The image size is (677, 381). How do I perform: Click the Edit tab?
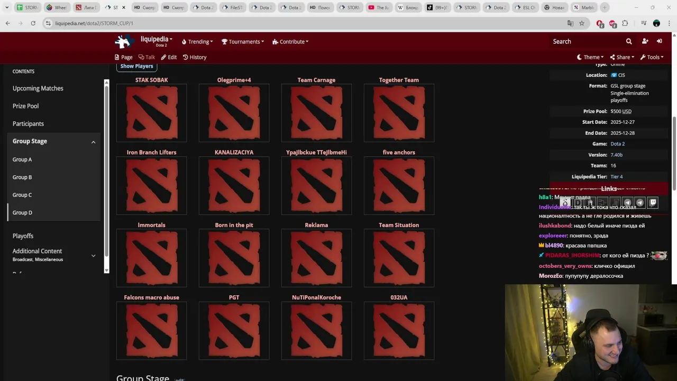coord(169,57)
